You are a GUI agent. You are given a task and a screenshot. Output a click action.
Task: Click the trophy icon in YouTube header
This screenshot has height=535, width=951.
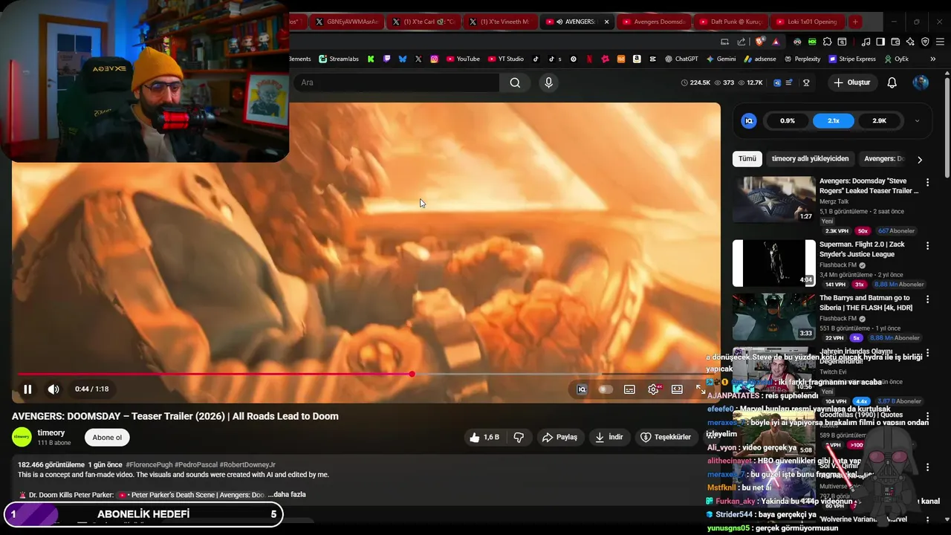(x=806, y=82)
